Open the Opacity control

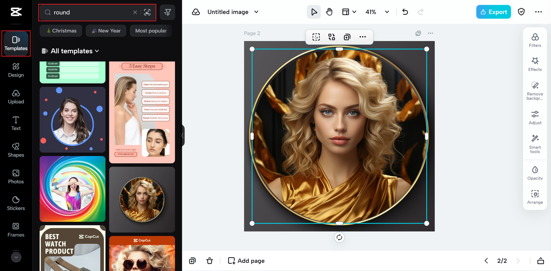(x=535, y=173)
